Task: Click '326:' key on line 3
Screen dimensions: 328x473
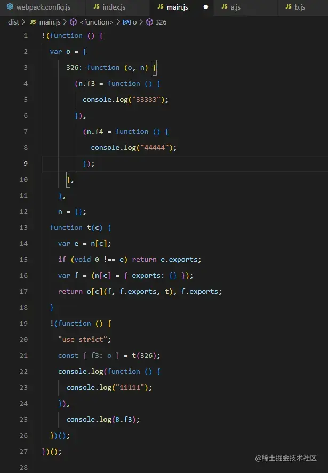Action: (x=74, y=68)
